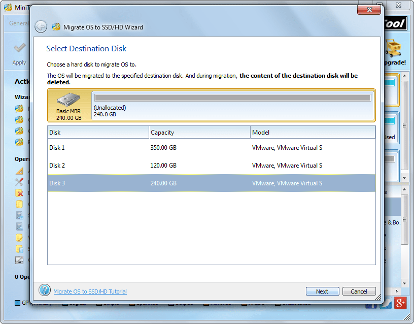414x324 pixels.
Task: Click the unallocated Basic MBR 240 GB disk preview
Action: pos(208,105)
